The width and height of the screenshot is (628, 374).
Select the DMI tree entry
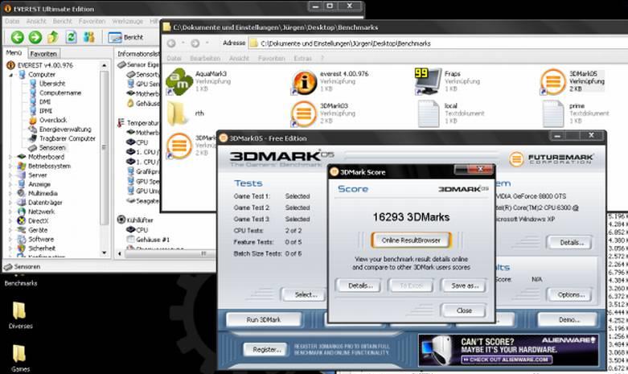point(45,101)
